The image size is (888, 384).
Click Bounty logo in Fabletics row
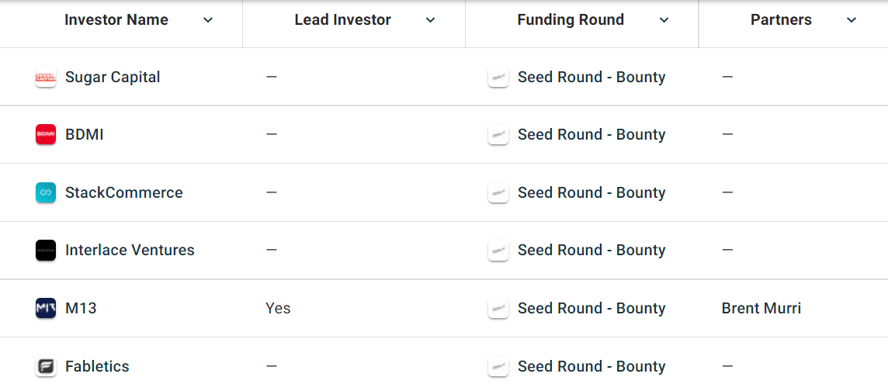[498, 366]
